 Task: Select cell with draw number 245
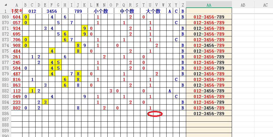coord(17,63)
